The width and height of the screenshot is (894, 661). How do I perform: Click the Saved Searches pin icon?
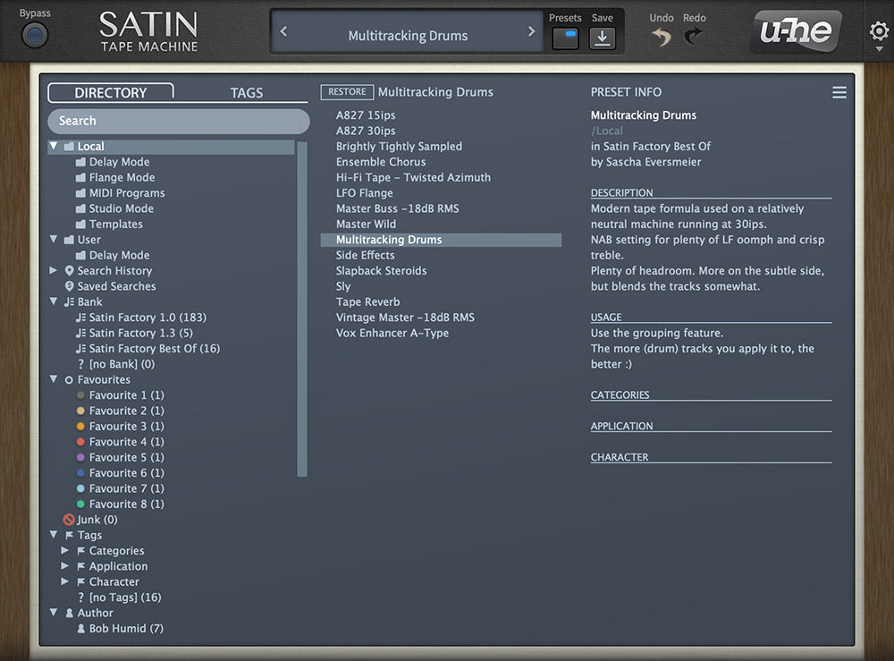click(x=69, y=286)
